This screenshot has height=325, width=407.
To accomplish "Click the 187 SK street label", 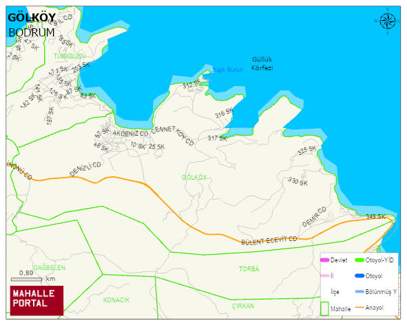I will (x=50, y=116).
